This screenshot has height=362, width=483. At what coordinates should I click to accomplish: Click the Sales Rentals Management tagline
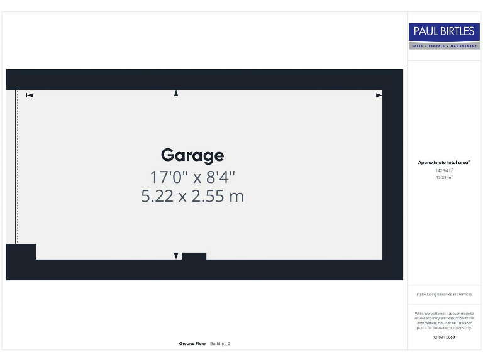coord(444,46)
